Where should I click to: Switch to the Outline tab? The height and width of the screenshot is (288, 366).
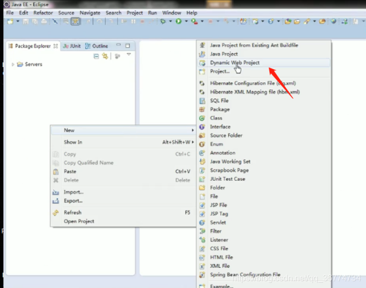[96, 46]
